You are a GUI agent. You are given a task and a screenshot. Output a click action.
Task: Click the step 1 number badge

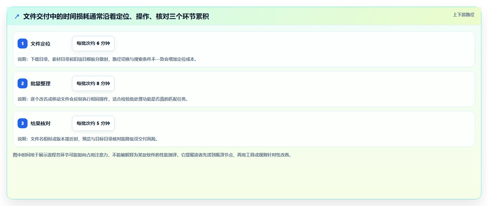click(x=23, y=44)
